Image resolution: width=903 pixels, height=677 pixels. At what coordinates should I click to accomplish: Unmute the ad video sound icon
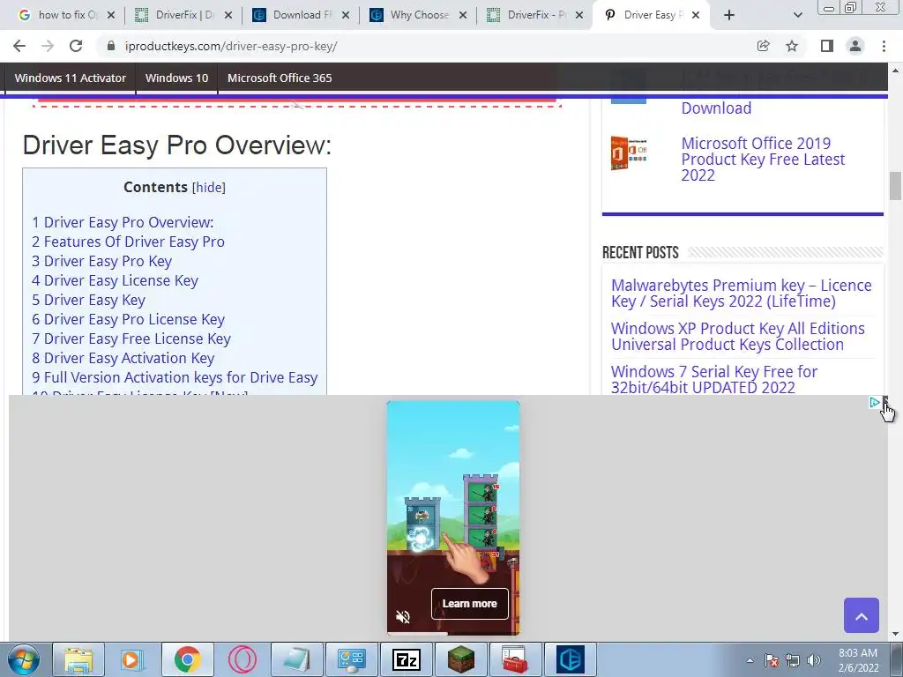pyautogui.click(x=402, y=617)
